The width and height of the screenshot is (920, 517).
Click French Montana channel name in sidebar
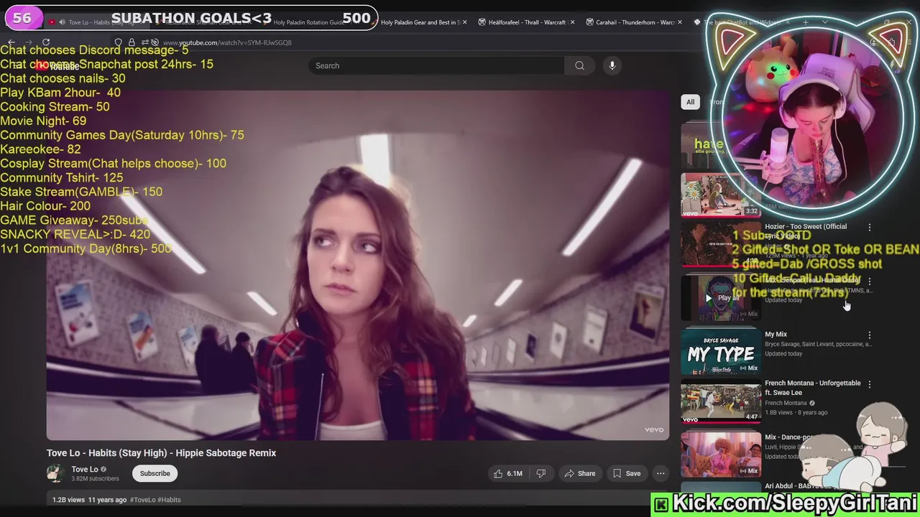786,403
